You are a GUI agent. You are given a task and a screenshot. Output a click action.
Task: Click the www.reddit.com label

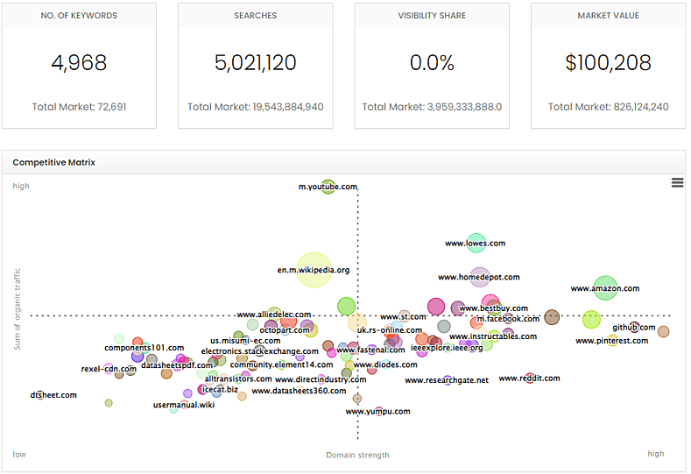tap(529, 378)
